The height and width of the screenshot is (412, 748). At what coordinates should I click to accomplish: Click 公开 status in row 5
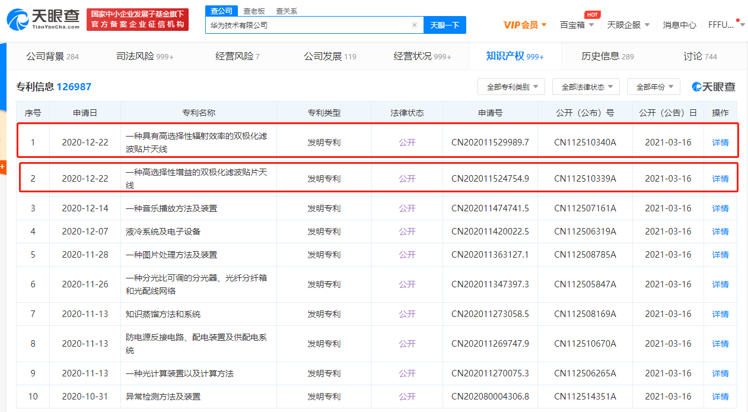[407, 255]
